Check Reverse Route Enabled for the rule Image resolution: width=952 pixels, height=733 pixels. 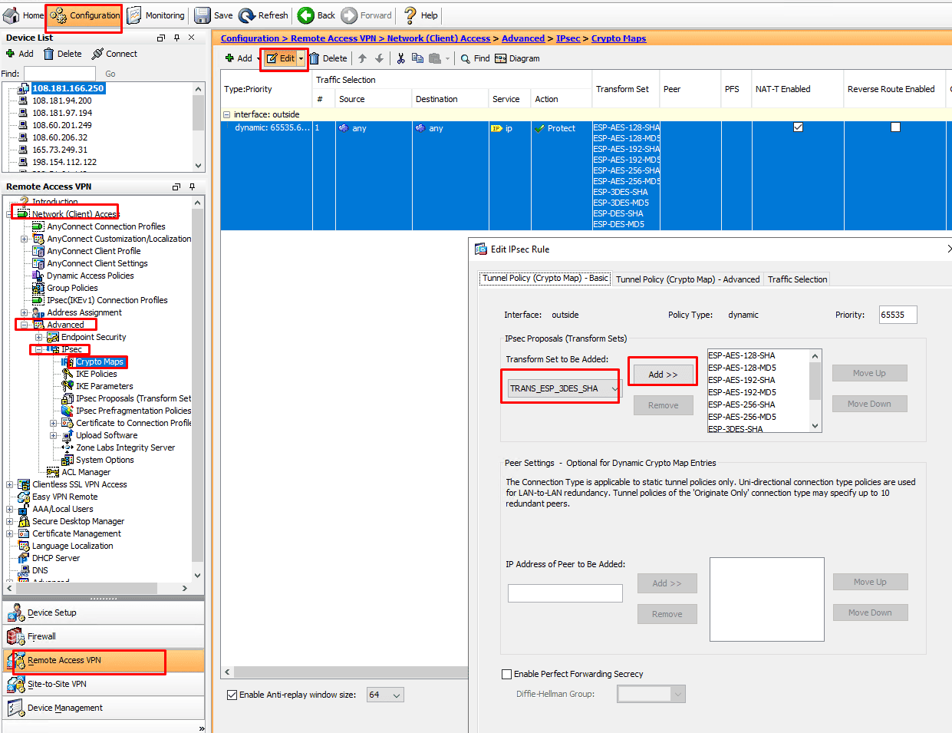pyautogui.click(x=895, y=127)
